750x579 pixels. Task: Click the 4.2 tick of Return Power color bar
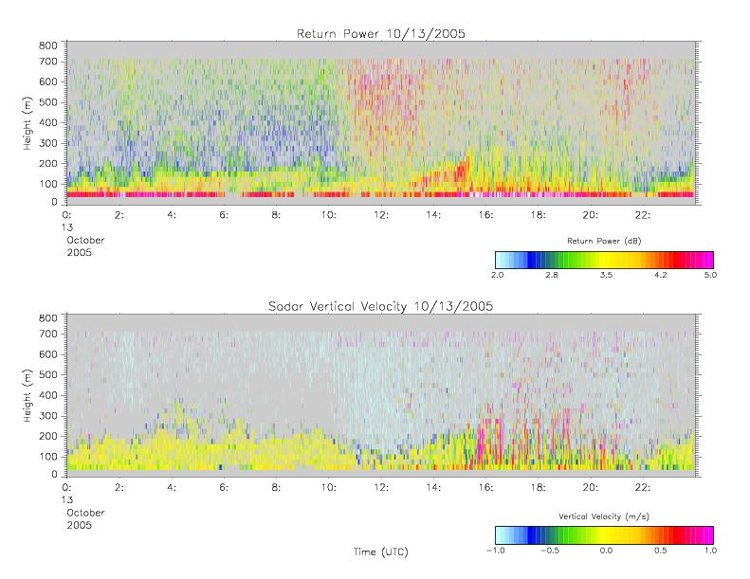661,275
